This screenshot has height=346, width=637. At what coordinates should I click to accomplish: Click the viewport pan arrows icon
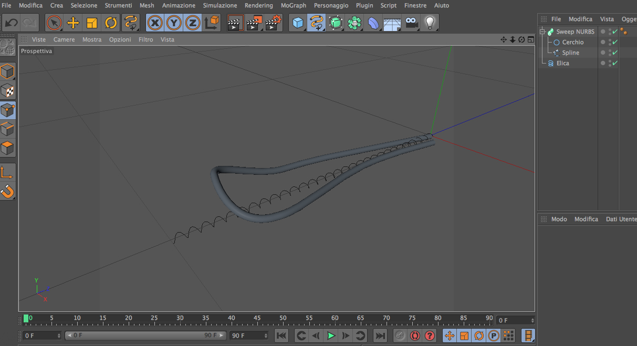tap(504, 39)
